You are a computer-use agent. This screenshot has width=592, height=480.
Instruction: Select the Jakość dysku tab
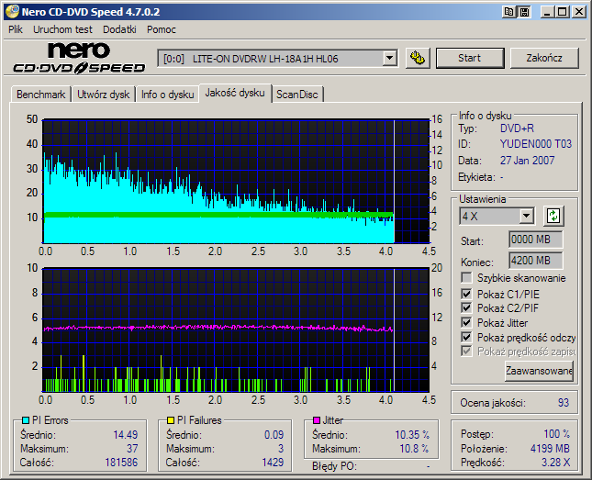pos(235,93)
